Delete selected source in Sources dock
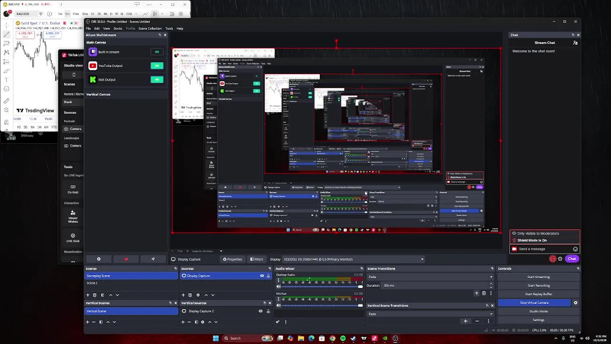This screenshot has height=344, width=611. (190, 295)
